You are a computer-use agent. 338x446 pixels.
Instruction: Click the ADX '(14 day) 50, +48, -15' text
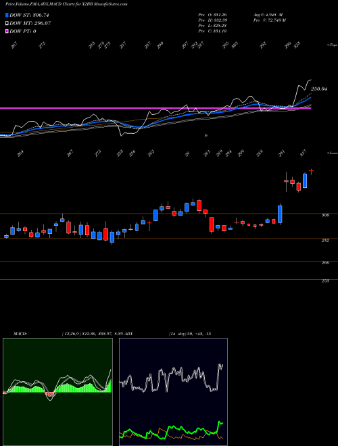pyautogui.click(x=189, y=333)
